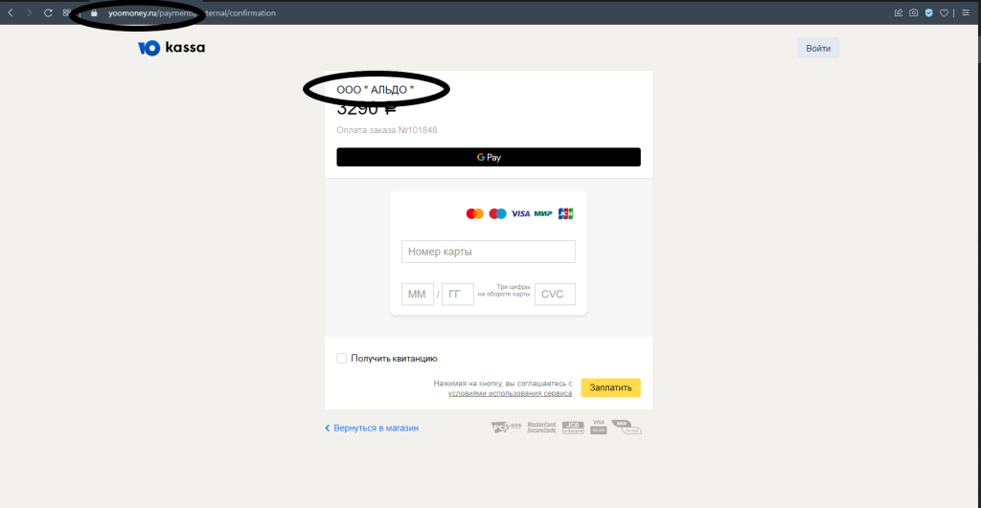Bookmark the page with the heart icon
981x508 pixels.
[x=944, y=12]
